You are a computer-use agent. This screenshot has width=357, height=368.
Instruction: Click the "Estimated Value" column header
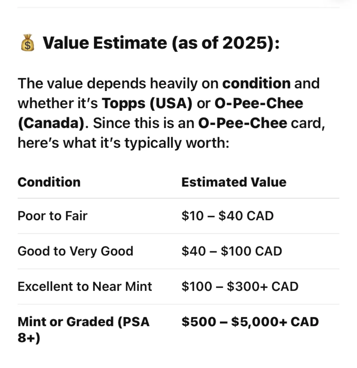(x=234, y=182)
